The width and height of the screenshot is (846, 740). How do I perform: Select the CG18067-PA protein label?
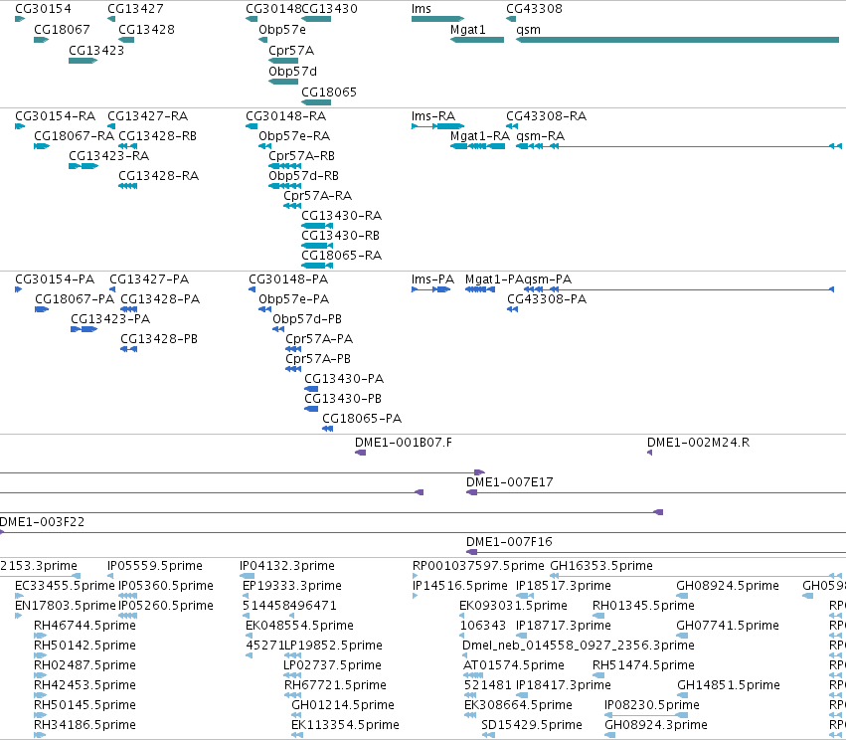click(x=75, y=299)
